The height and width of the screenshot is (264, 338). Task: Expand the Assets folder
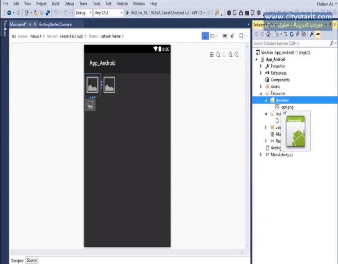(x=261, y=86)
